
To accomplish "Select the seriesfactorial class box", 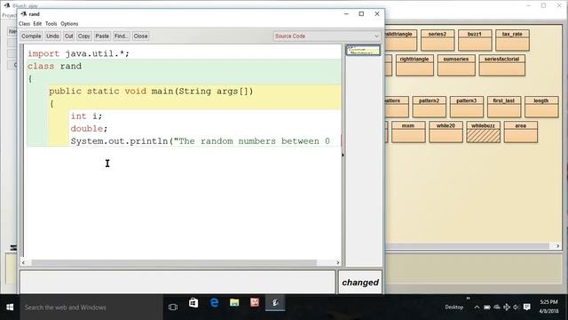I will pos(501,65).
